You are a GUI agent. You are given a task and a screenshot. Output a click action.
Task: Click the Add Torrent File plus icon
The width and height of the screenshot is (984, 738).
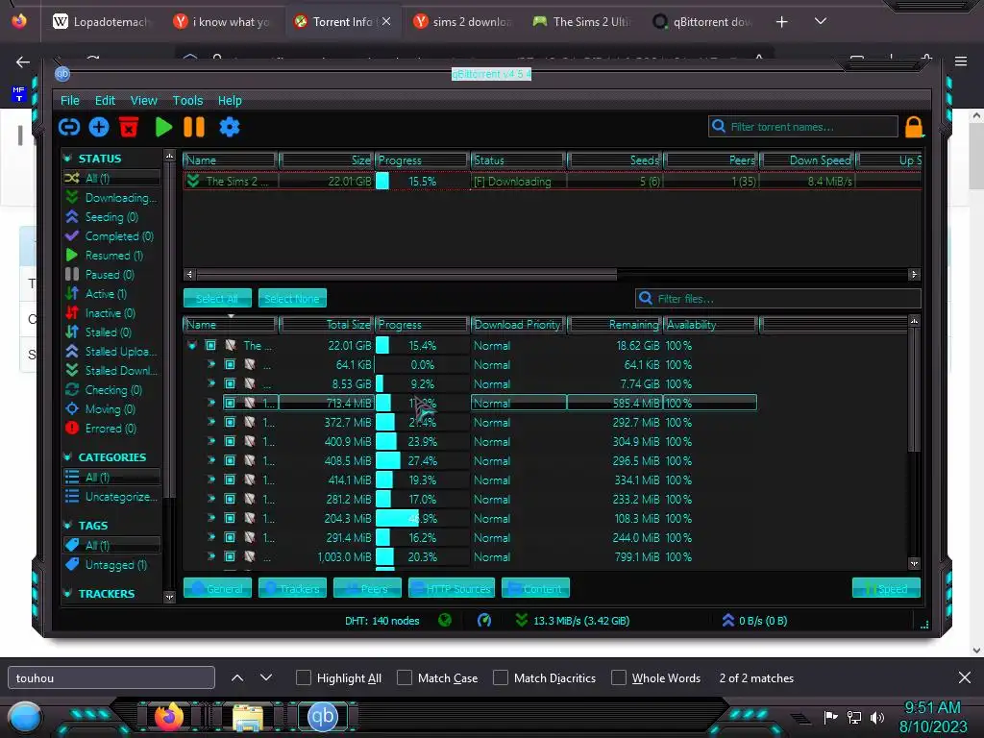(99, 128)
